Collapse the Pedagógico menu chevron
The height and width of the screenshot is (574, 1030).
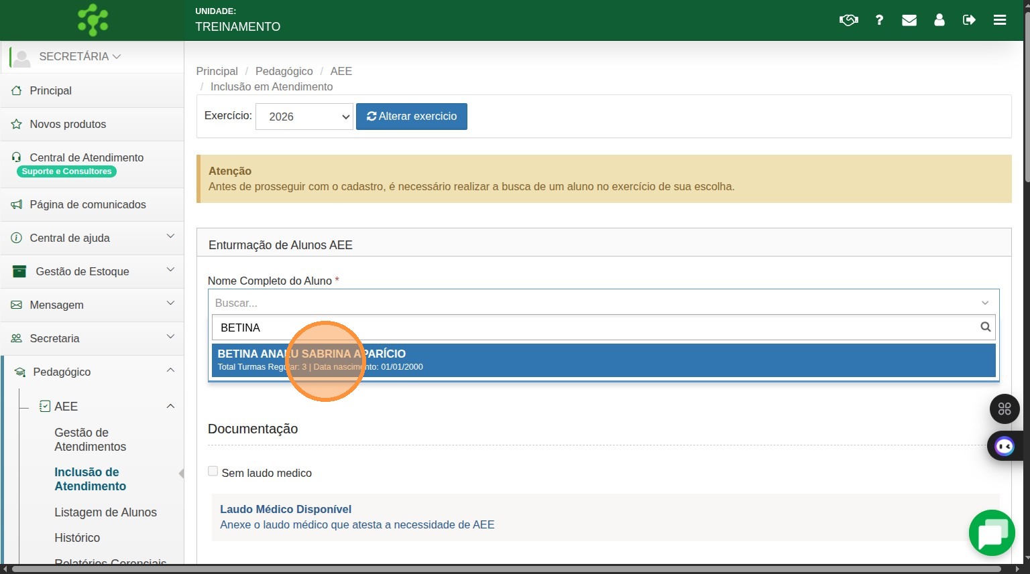click(170, 370)
